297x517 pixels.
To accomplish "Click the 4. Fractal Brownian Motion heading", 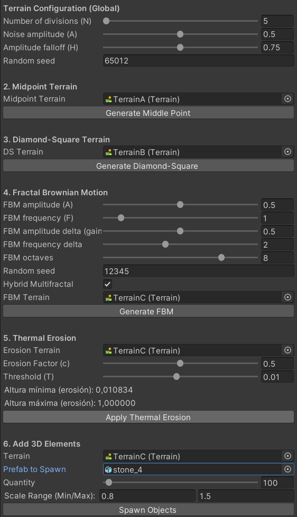I will tap(55, 192).
